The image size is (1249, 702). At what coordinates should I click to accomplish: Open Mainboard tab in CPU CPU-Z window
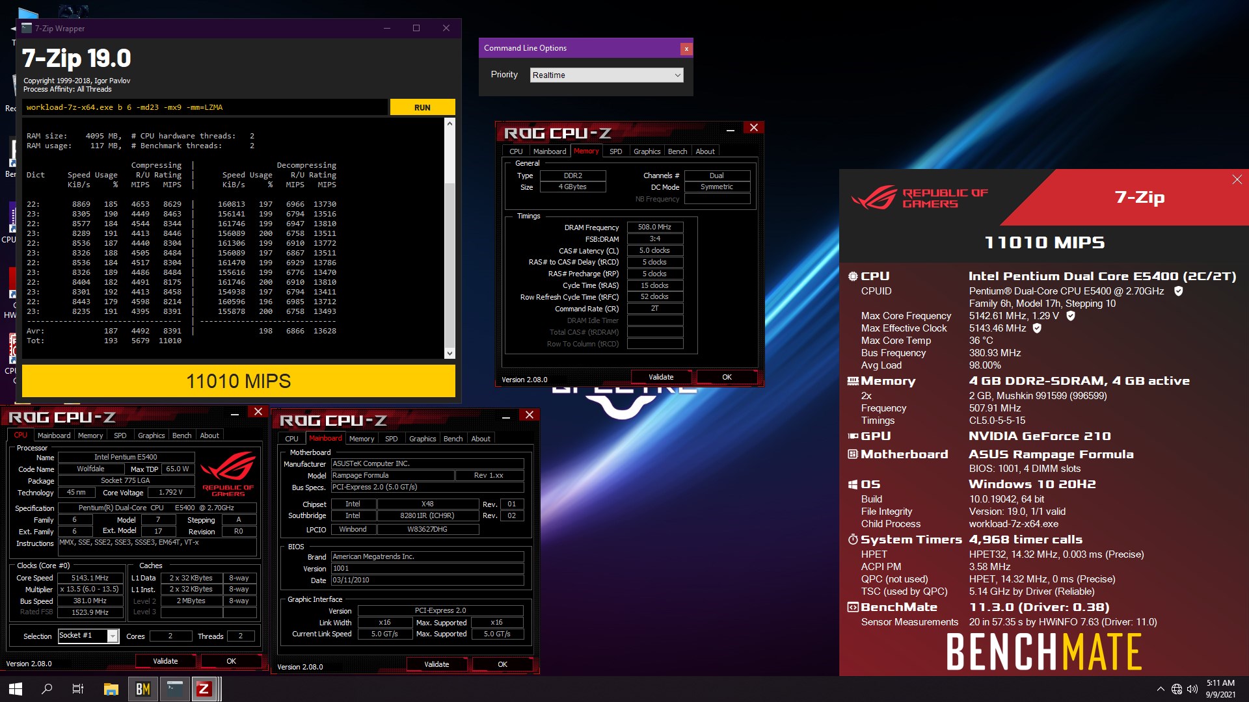[54, 435]
